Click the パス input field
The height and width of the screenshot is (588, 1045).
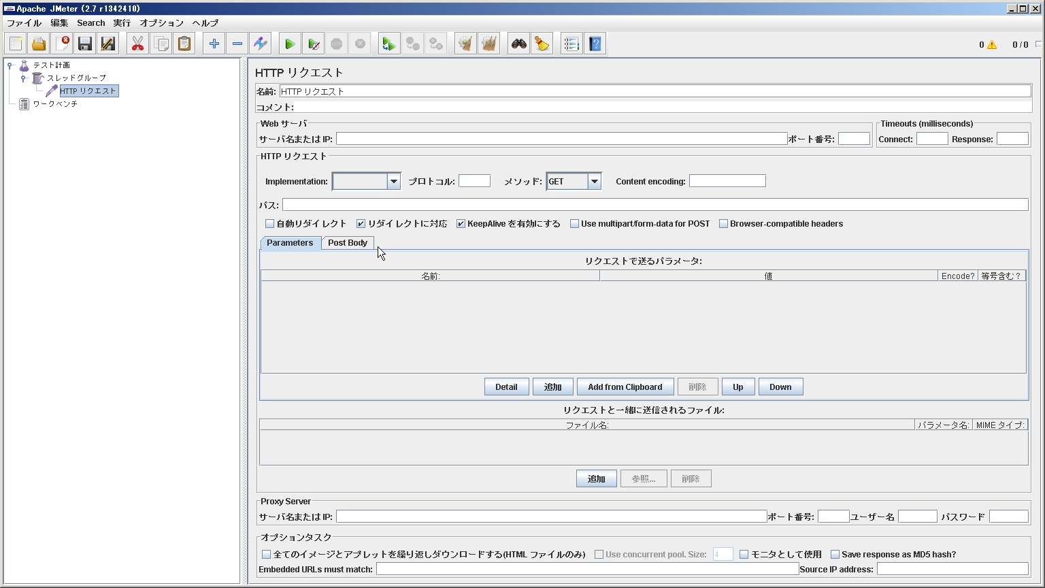coord(655,205)
